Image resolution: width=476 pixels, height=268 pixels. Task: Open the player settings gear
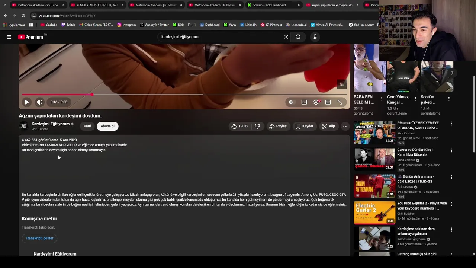pyautogui.click(x=316, y=102)
